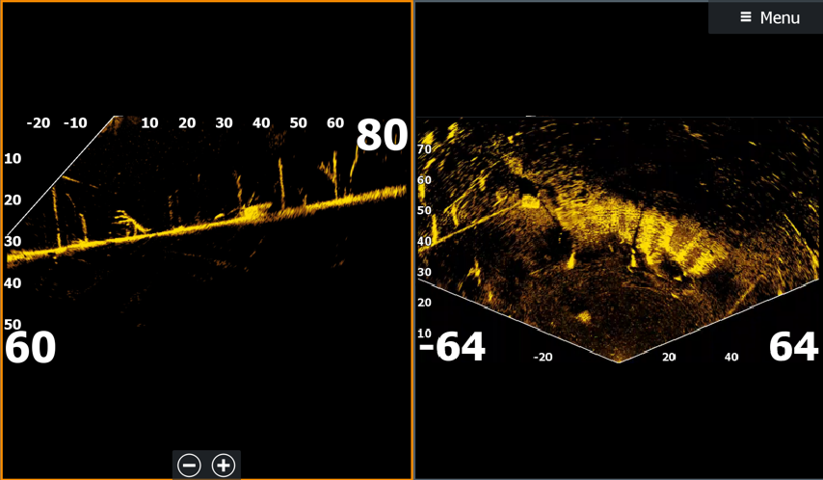
Task: Tap the large 64 range value on right
Action: pyautogui.click(x=793, y=347)
